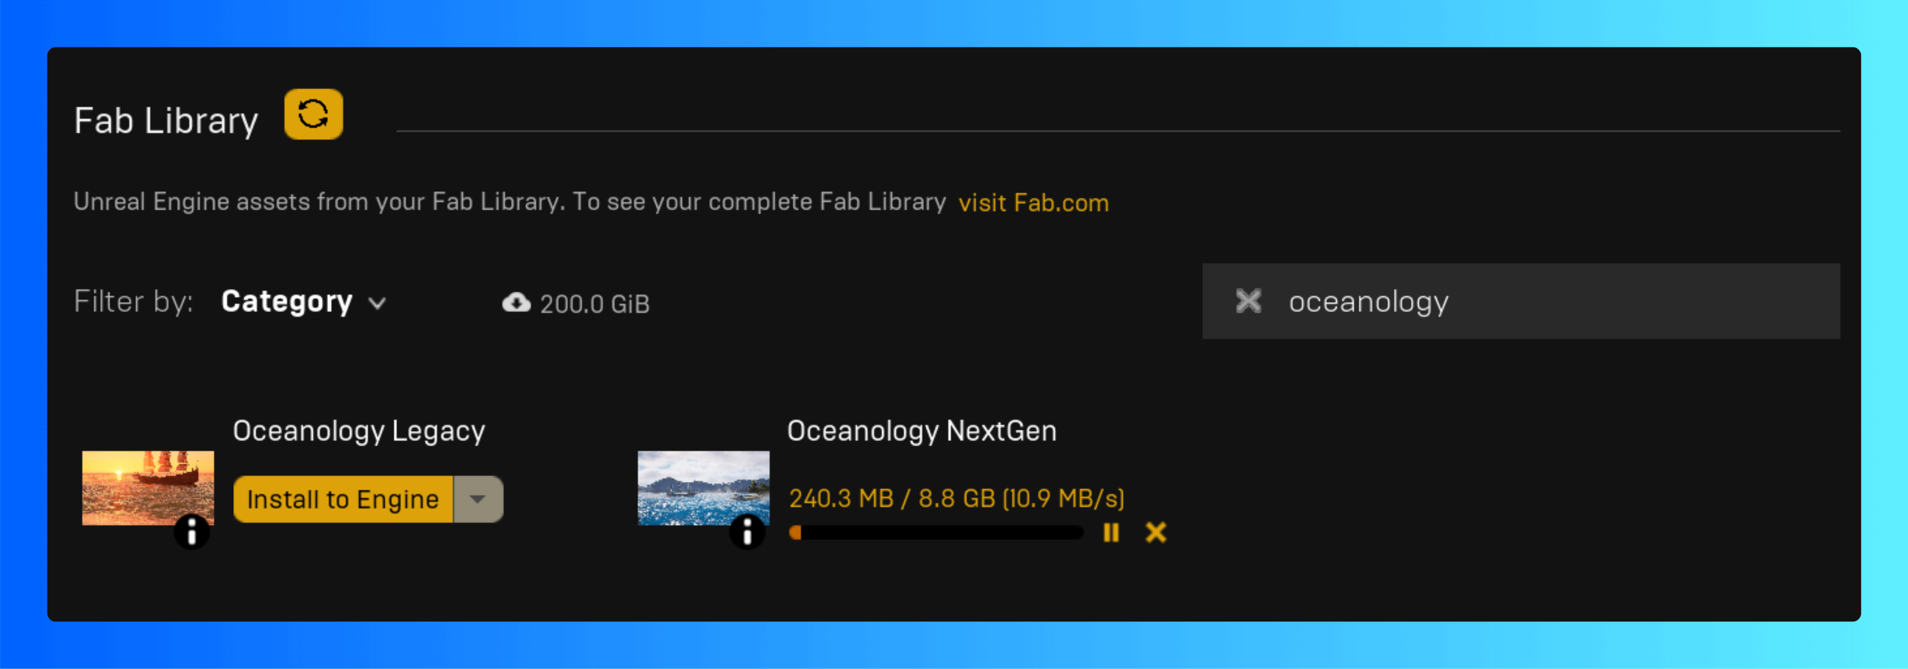Install Oceanology Legacy to Engine
The image size is (1908, 669).
tap(343, 500)
